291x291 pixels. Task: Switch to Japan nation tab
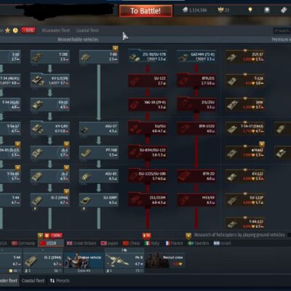pos(110,243)
